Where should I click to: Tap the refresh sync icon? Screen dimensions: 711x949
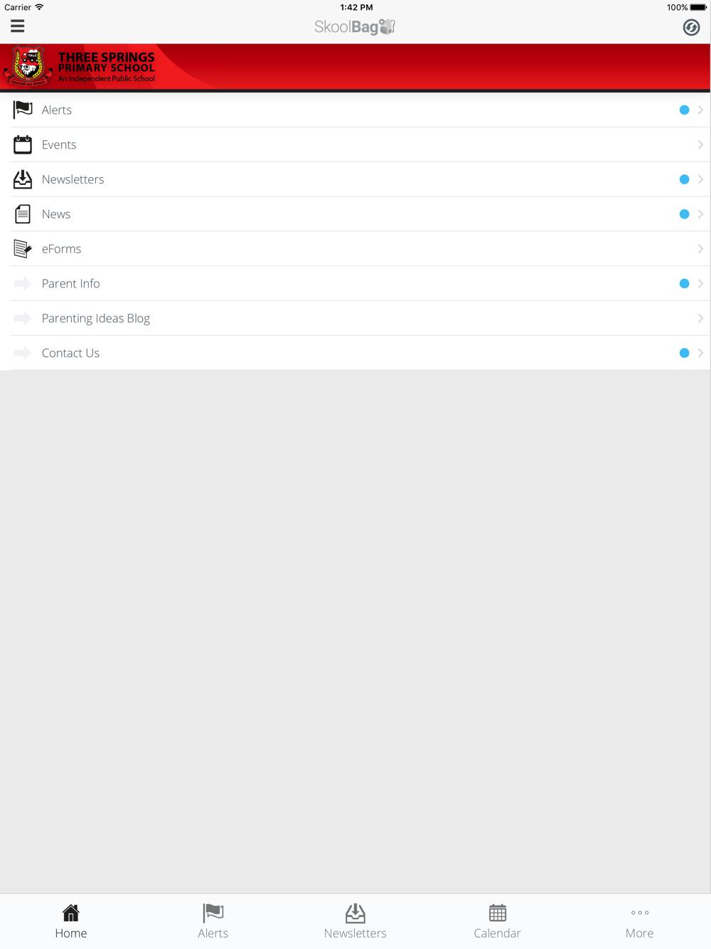(691, 27)
